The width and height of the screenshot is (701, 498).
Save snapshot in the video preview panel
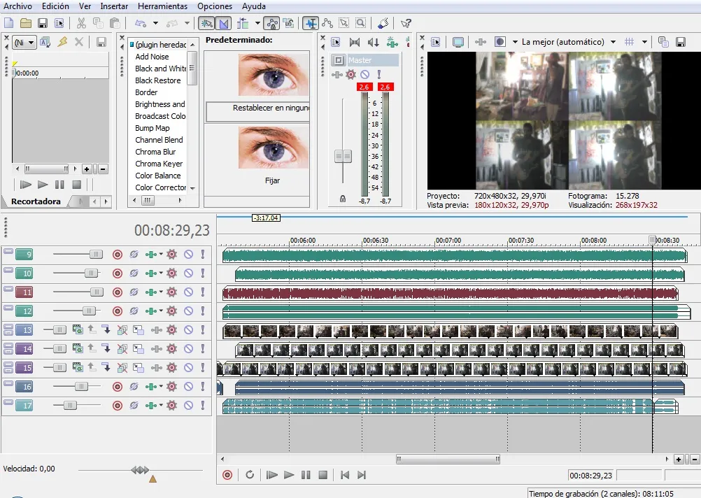[x=681, y=42]
